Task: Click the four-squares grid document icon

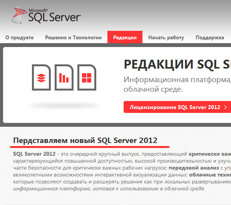Action: 86,77
